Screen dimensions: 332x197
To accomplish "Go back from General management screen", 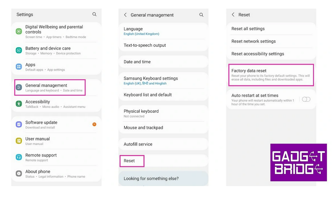I will click(x=125, y=15).
